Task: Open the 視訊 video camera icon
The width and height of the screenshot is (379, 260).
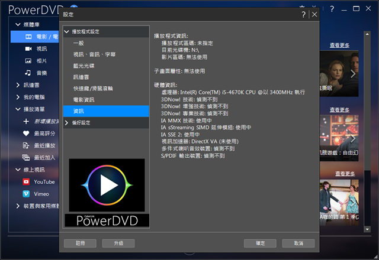Action: 28,48
